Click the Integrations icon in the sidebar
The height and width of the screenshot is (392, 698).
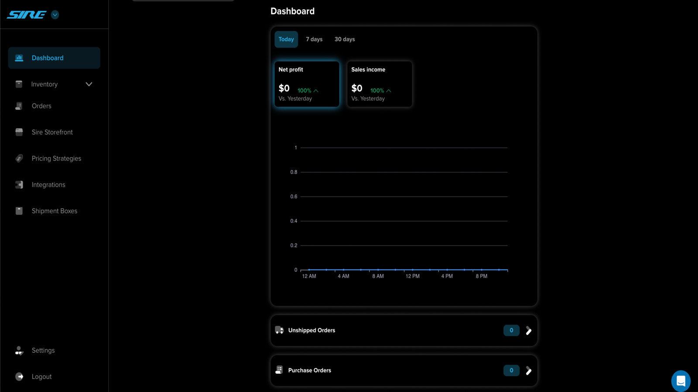coord(19,185)
